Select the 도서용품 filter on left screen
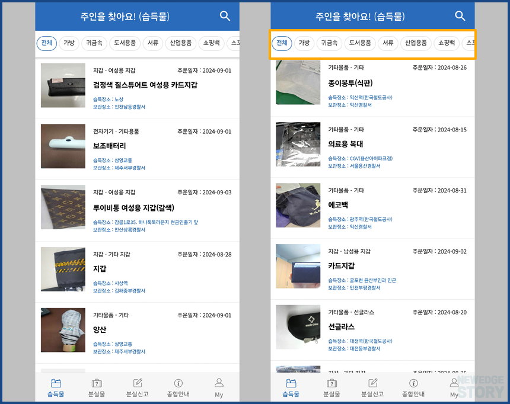This screenshot has width=510, height=404. tap(125, 43)
